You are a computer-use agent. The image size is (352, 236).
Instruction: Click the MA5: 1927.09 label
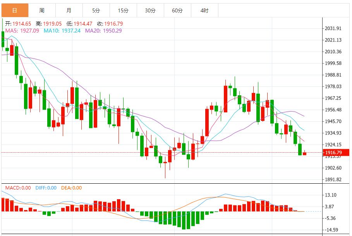pos(22,31)
